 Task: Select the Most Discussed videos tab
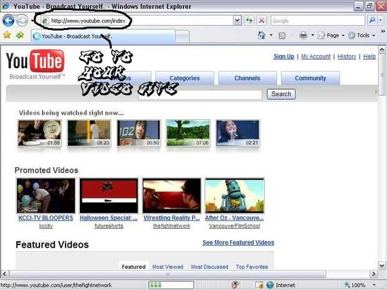coord(210,267)
